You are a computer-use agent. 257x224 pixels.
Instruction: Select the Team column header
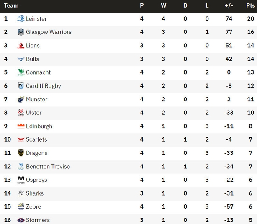(x=11, y=5)
